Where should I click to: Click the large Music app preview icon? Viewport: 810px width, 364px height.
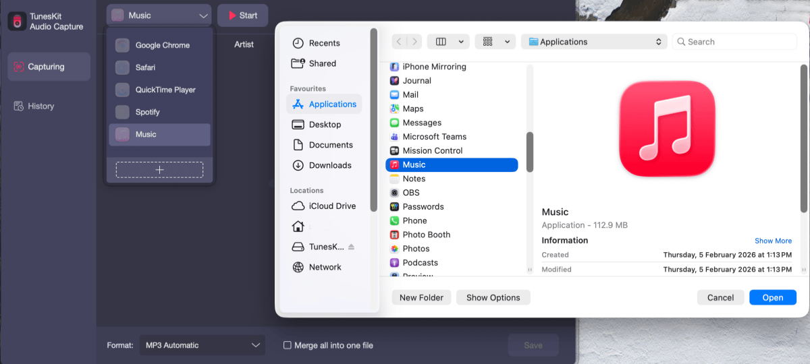click(667, 129)
